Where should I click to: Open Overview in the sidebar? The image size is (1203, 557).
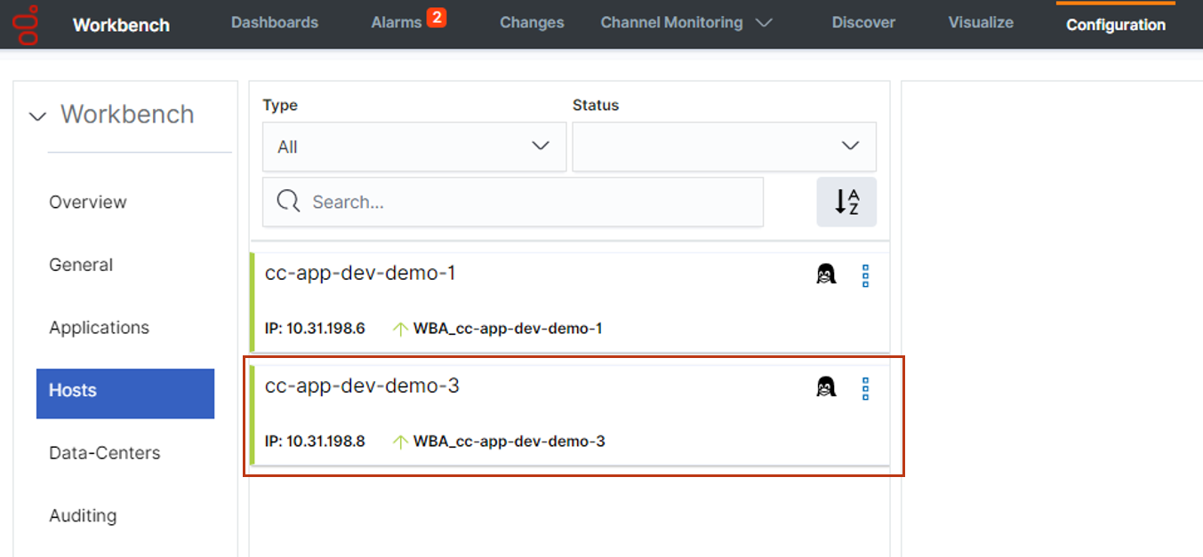click(88, 202)
